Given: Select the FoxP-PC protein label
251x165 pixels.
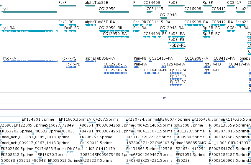Looking at the screenshot, I should point(69,58).
